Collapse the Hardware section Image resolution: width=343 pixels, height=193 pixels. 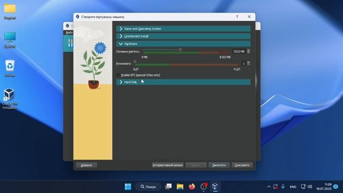[183, 44]
